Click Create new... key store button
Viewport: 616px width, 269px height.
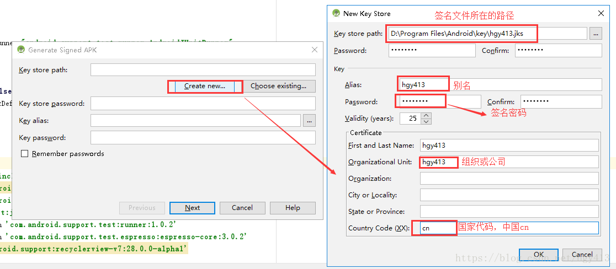[x=205, y=87]
